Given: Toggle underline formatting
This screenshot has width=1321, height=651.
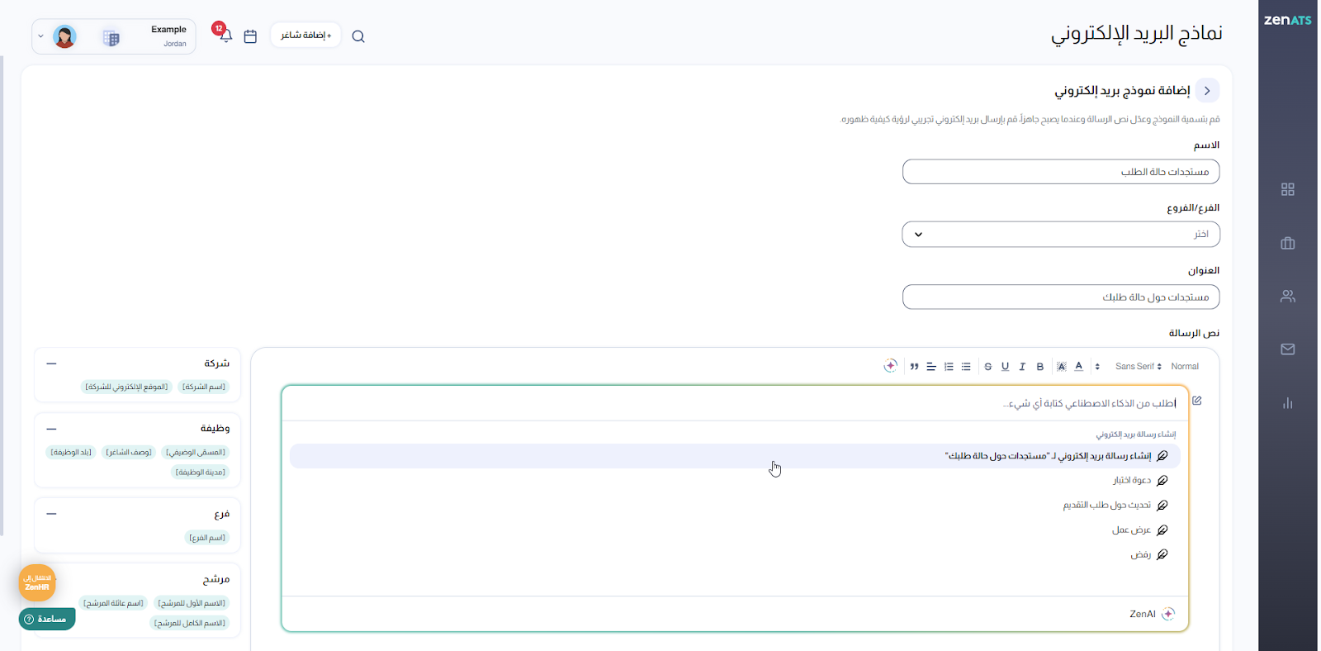Looking at the screenshot, I should point(1006,367).
